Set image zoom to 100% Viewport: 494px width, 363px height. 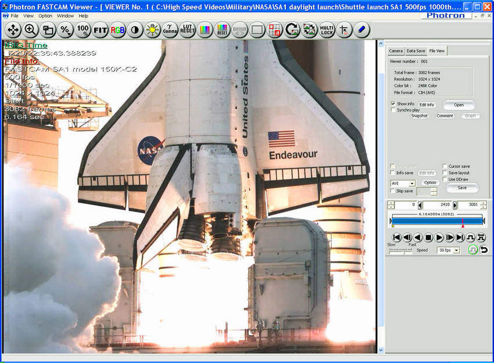click(x=83, y=30)
